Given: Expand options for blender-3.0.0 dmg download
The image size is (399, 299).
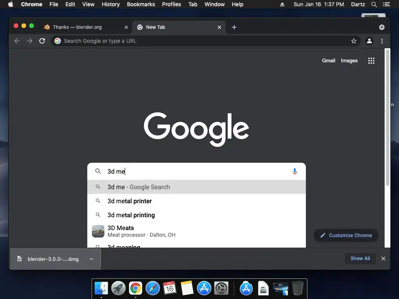Looking at the screenshot, I should click(92, 259).
